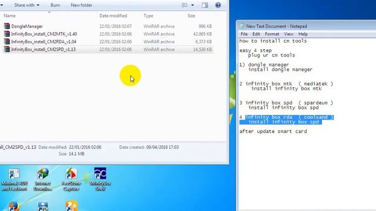Viewport: 376px width, 211px height.
Task: Click the Burn toolbar button
Action: [55, 5]
